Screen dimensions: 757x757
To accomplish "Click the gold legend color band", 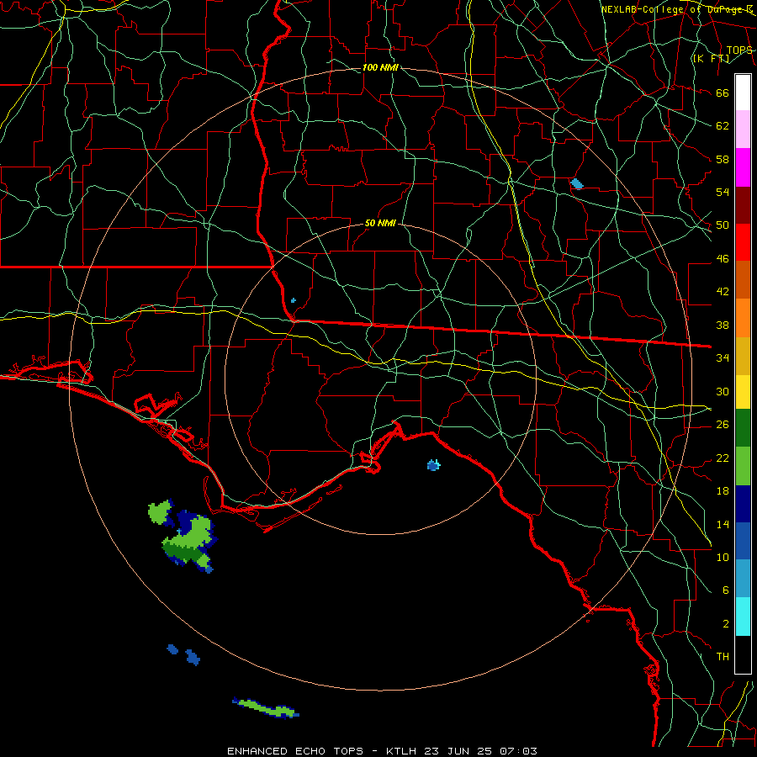I will coord(743,355).
